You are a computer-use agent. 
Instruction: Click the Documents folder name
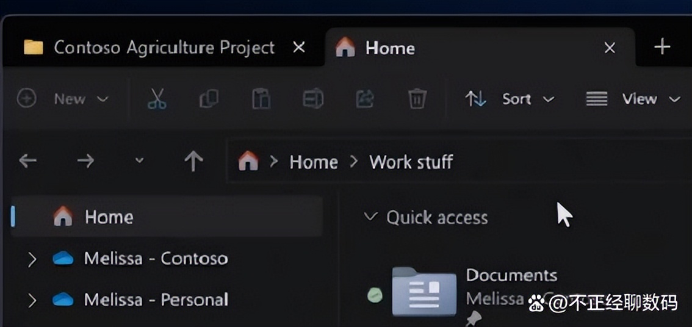tap(512, 275)
